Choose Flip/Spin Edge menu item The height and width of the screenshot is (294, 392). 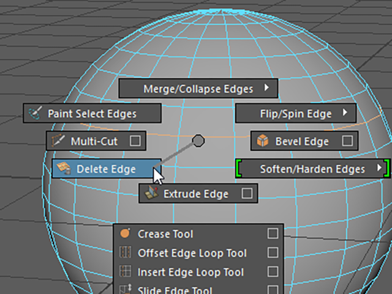coord(296,113)
